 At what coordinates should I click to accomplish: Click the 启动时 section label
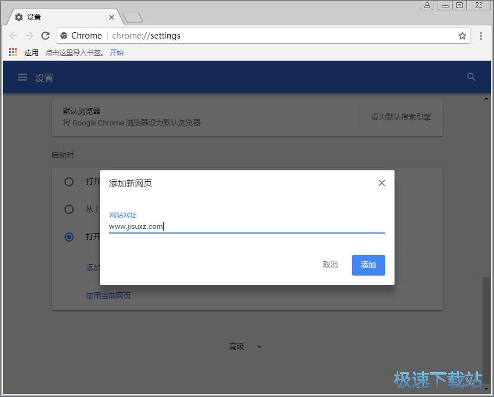(x=62, y=155)
